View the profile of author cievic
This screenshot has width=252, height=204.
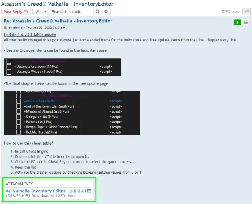pos(17,28)
